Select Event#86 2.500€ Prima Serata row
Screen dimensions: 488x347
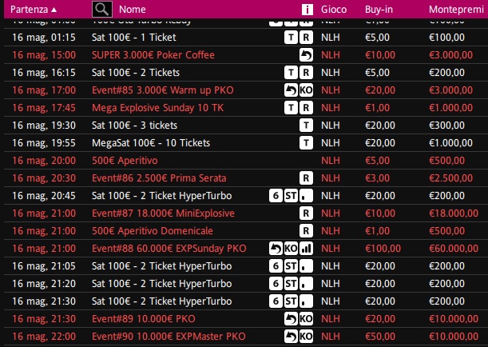click(x=148, y=178)
